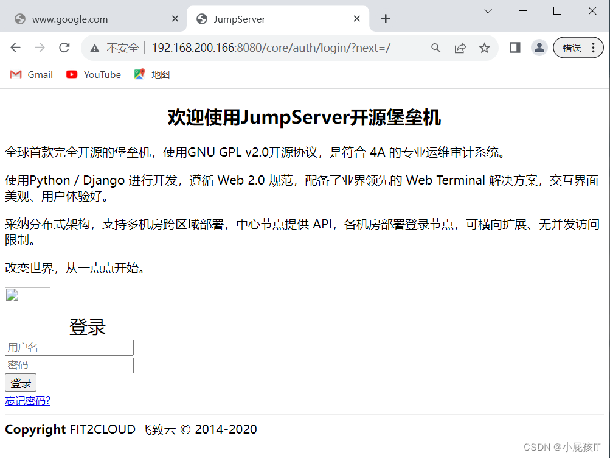
Task: Click the reload page icon
Action: tap(64, 48)
